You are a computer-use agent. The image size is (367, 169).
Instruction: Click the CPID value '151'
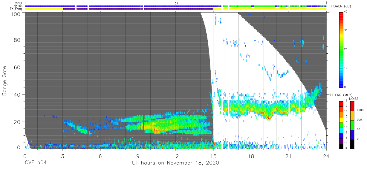point(176,3)
